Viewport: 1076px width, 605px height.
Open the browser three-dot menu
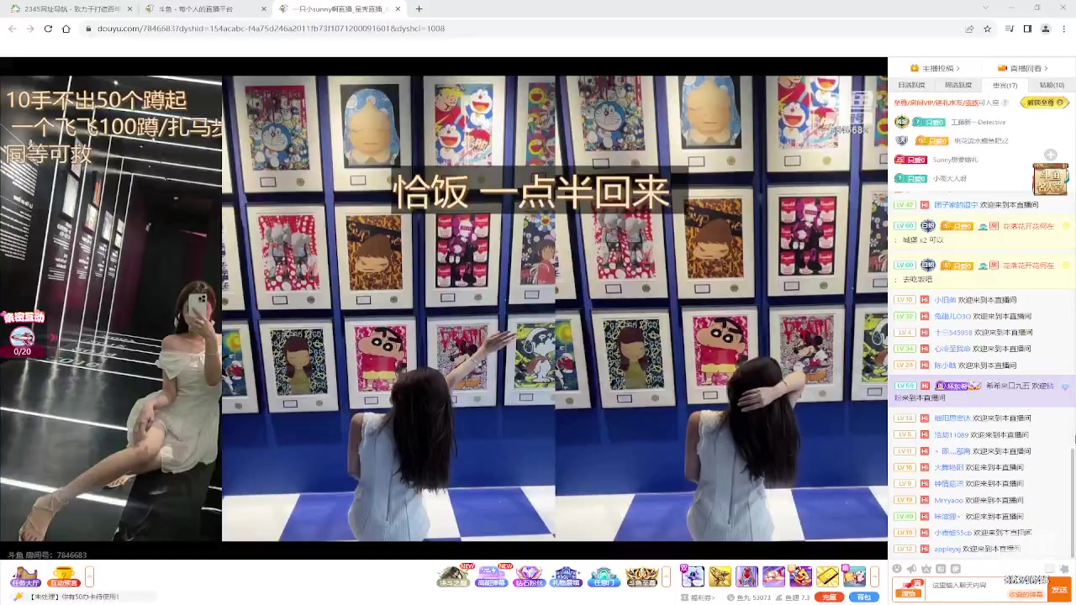point(1063,29)
